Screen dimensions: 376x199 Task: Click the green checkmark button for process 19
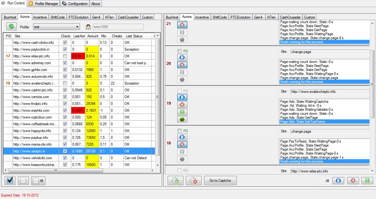click(182, 119)
